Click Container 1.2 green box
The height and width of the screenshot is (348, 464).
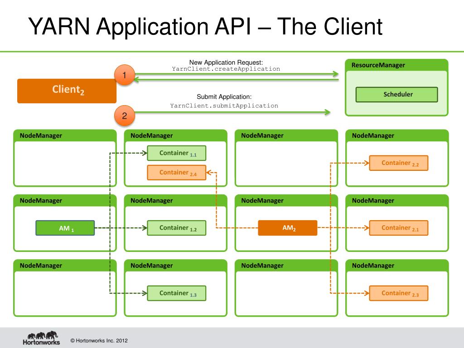point(177,228)
